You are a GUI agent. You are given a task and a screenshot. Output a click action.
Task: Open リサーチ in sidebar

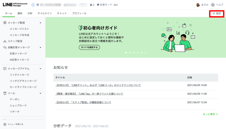click(15, 112)
